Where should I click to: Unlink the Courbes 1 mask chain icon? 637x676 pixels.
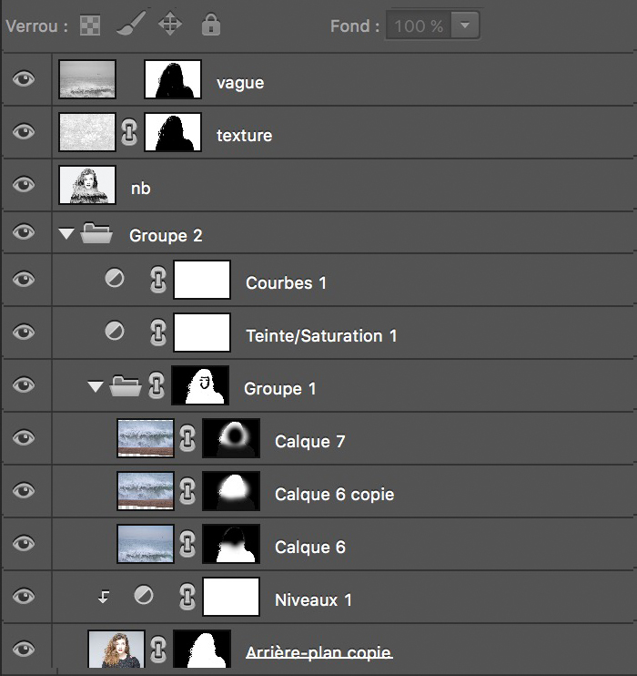(158, 280)
